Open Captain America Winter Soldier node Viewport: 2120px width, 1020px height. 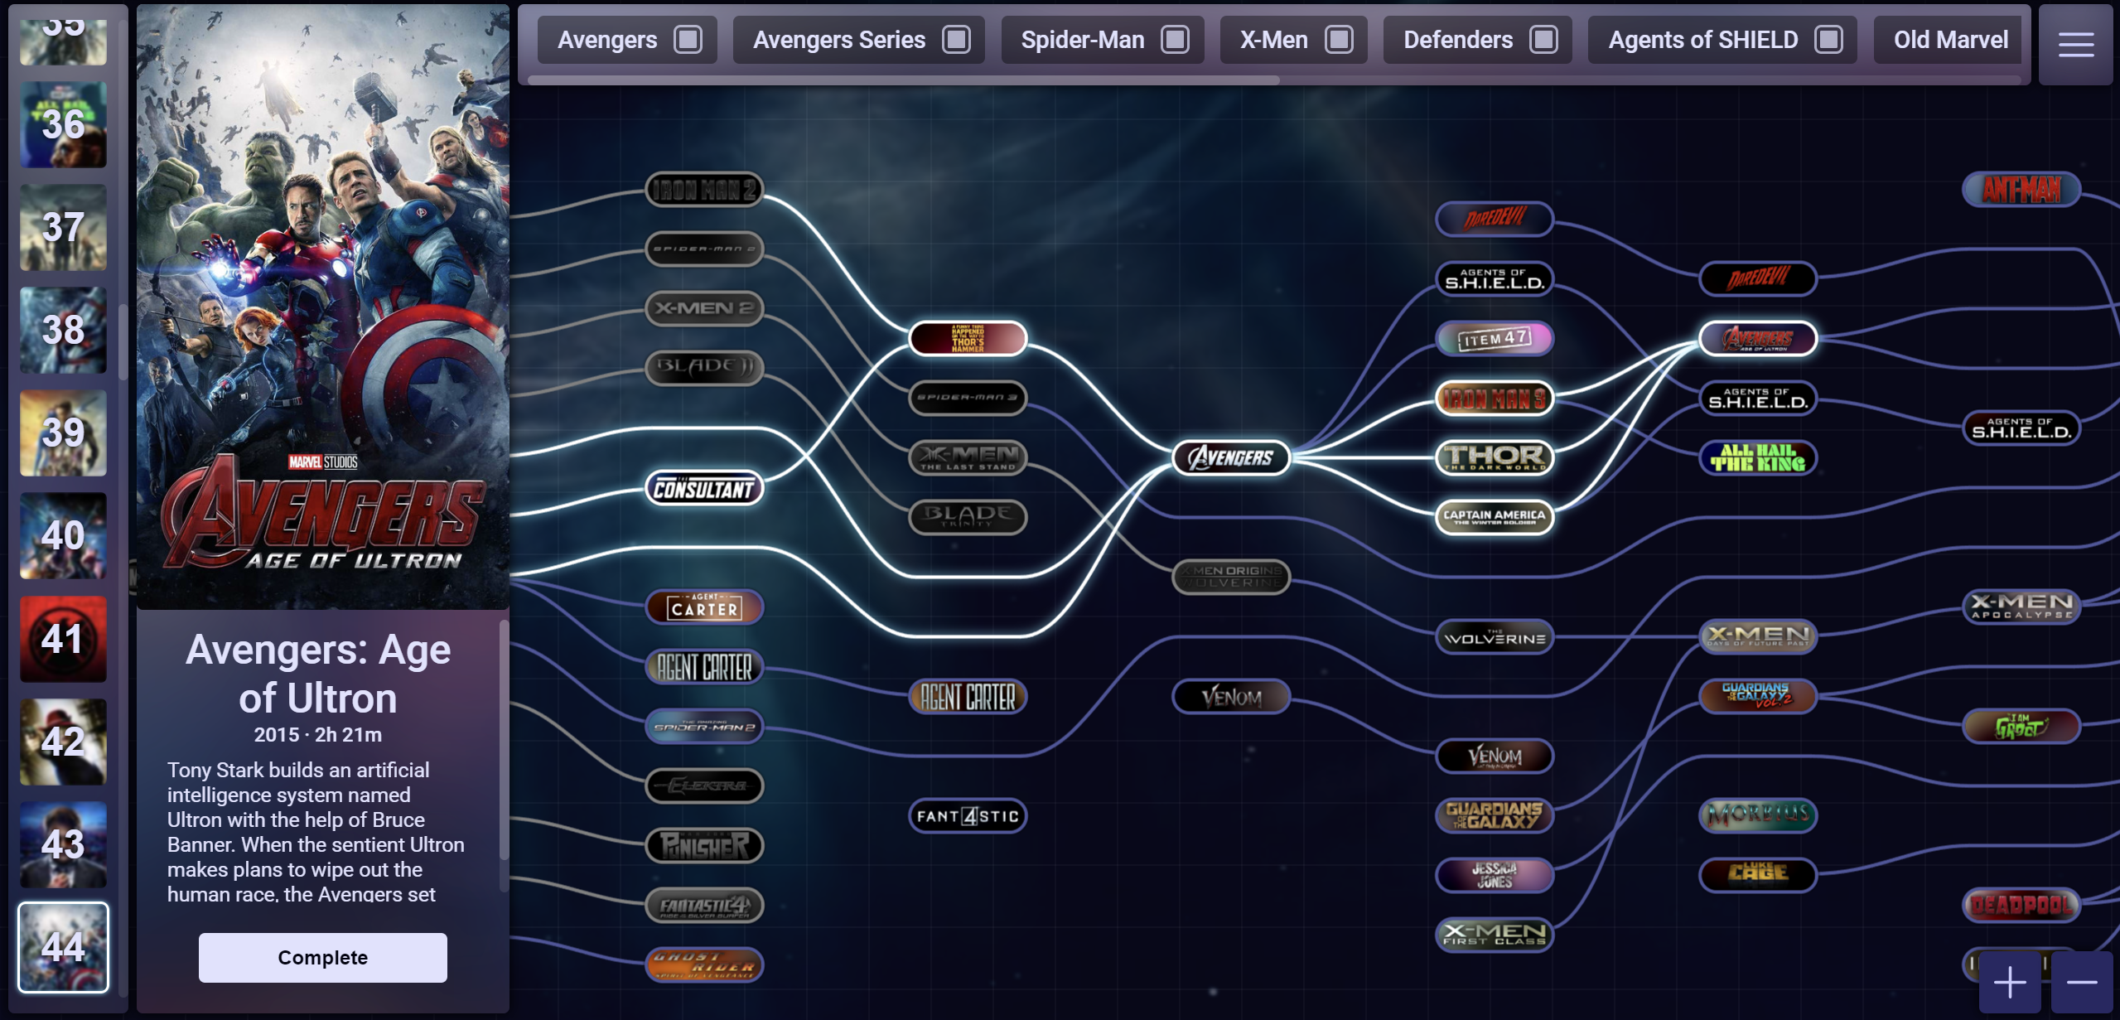pyautogui.click(x=1495, y=517)
